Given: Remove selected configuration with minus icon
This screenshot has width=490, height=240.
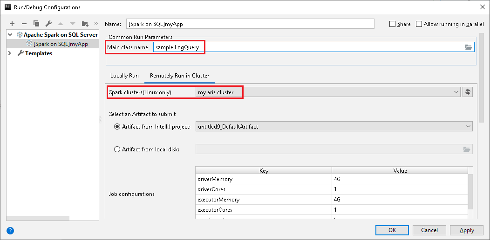Looking at the screenshot, I should 24,24.
